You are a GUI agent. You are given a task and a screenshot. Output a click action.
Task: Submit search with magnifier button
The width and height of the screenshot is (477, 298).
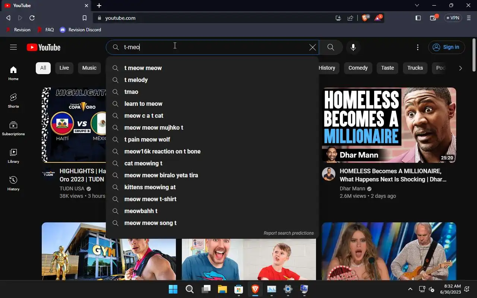[331, 47]
